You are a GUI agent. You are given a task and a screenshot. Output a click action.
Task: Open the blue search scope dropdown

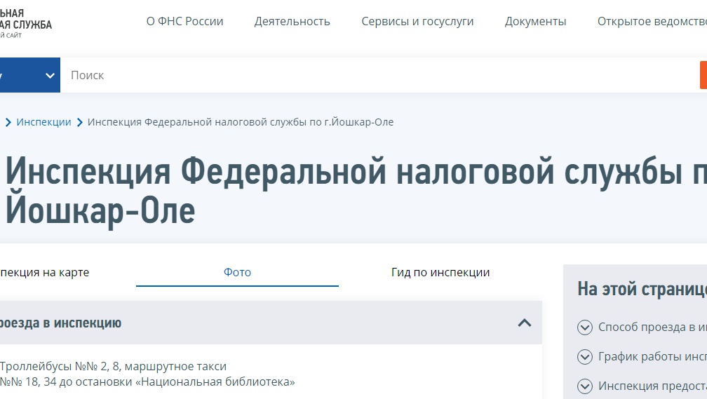(x=29, y=75)
